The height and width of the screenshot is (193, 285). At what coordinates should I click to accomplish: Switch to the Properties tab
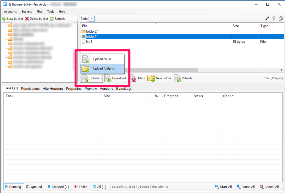point(73,89)
